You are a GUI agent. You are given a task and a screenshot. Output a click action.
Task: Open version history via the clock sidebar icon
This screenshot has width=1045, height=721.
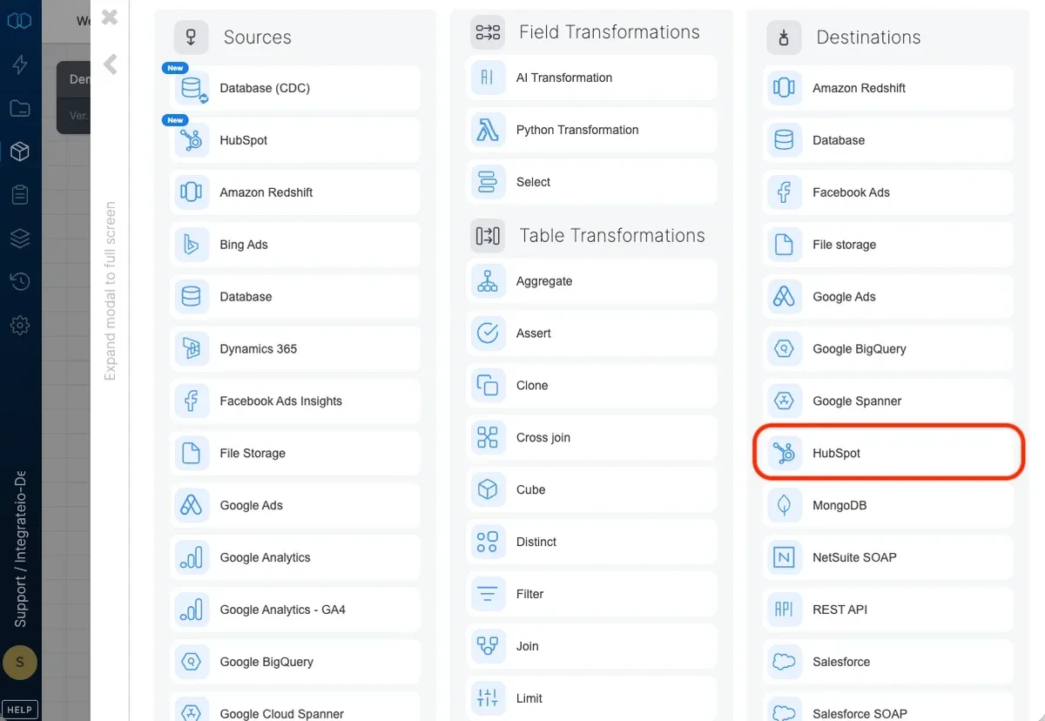[20, 281]
